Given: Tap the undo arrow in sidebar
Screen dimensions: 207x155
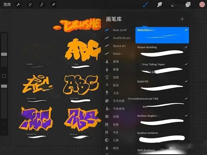Looking at the screenshot, I should tap(4, 124).
